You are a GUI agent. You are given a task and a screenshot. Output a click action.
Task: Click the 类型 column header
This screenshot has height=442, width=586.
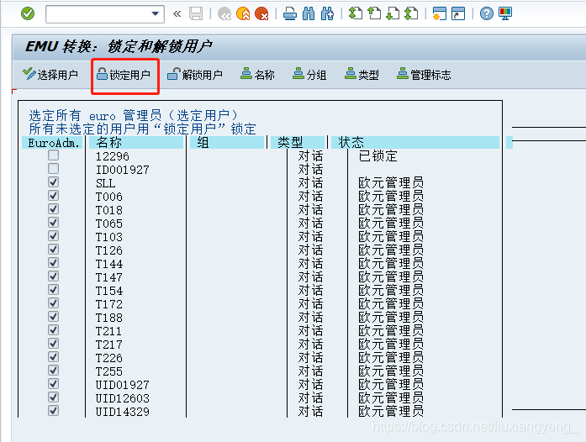coord(298,142)
